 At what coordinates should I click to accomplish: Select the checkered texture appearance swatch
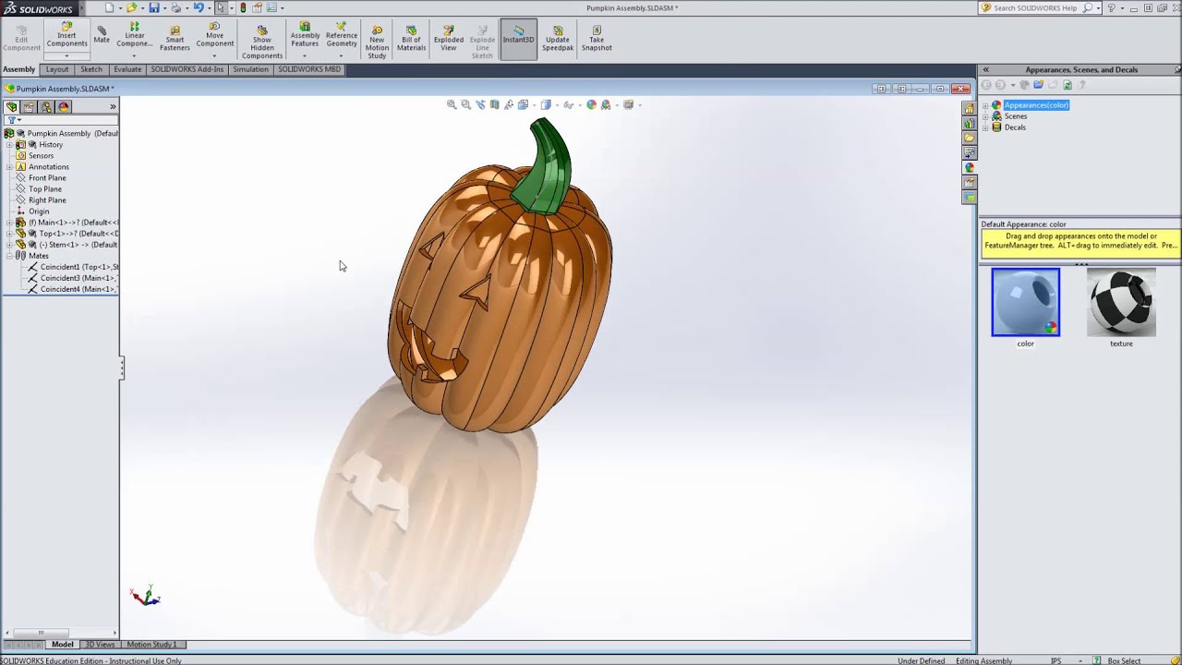1121,302
